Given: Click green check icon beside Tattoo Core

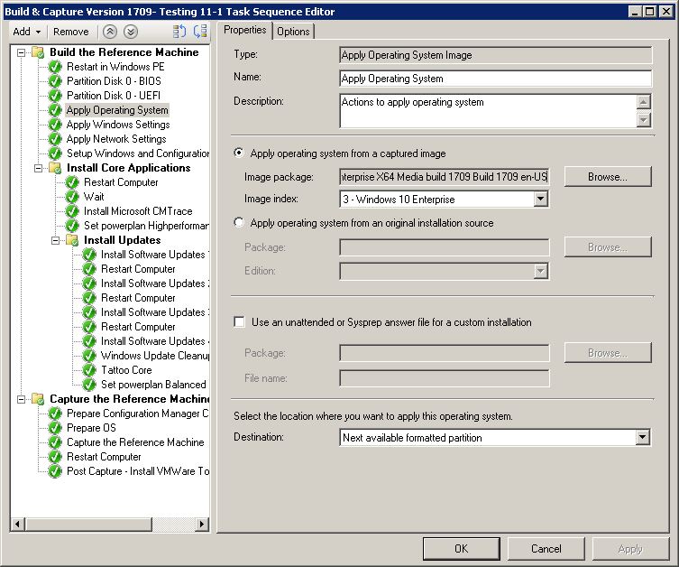Looking at the screenshot, I should click(89, 370).
